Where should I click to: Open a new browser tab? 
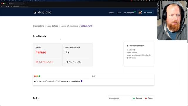[x=26, y=4]
